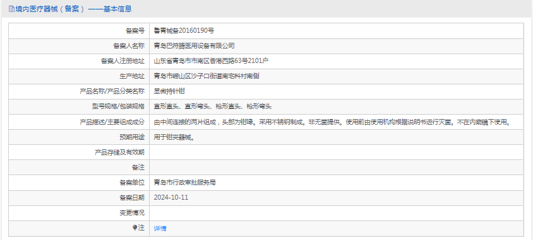Click the 生产地址 production address value
Image resolution: width=533 pixels, height=240 pixels.
(x=207, y=76)
